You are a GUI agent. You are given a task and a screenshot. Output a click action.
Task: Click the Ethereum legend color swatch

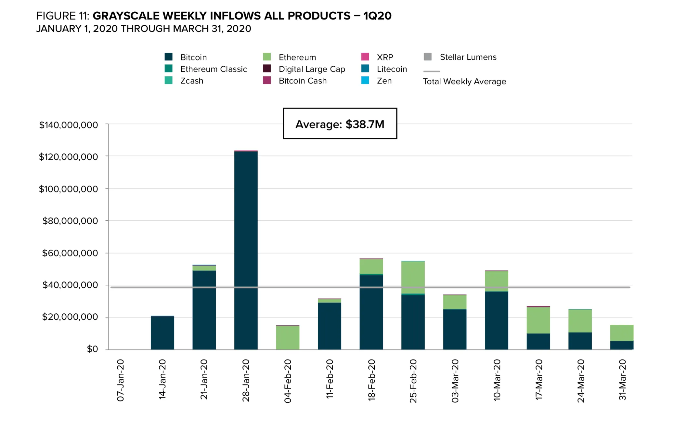pos(267,57)
